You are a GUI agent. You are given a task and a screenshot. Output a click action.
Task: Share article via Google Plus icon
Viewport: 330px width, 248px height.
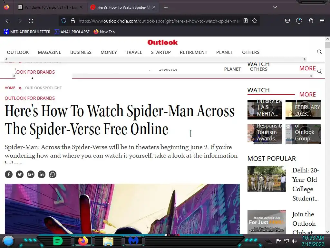31,174
